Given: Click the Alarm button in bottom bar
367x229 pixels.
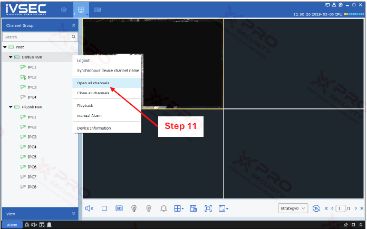Looking at the screenshot, I should pos(12,225).
